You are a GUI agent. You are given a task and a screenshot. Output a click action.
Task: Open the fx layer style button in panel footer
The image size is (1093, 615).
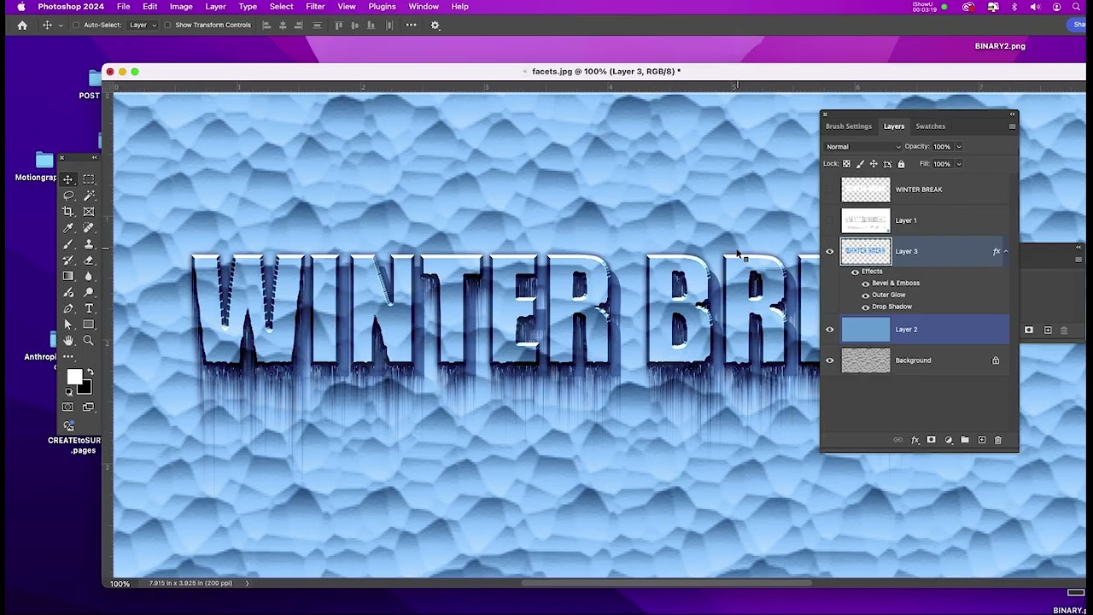(915, 440)
